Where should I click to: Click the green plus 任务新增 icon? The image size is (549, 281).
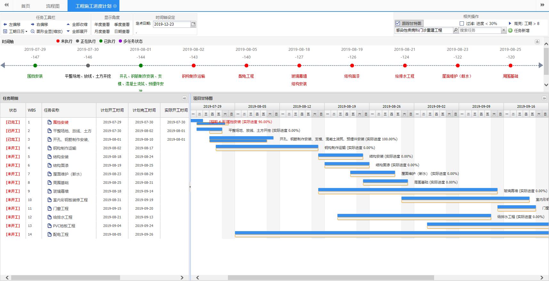[510, 30]
